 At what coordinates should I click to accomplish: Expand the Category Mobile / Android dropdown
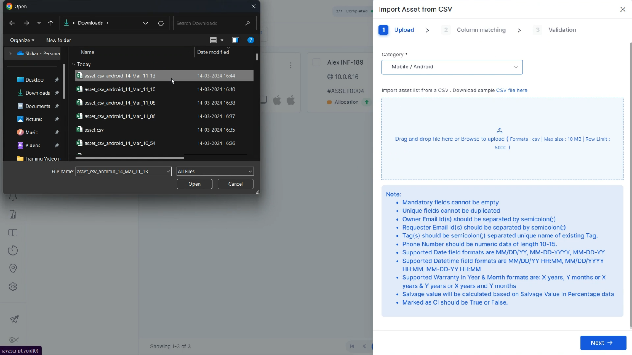452,67
